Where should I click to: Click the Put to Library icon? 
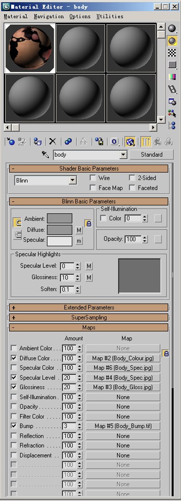pyautogui.click(x=100, y=142)
